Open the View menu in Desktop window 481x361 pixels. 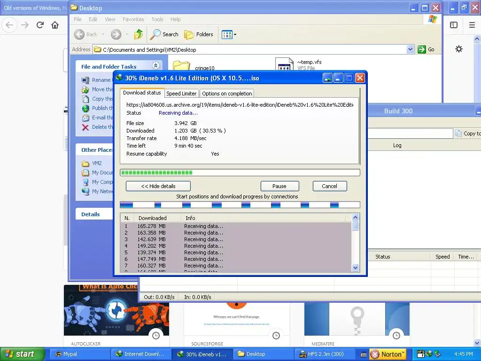(x=110, y=19)
